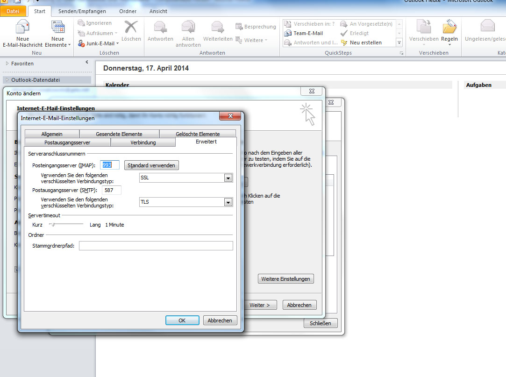506x377 pixels.
Task: Open the Datei tab
Action: pyautogui.click(x=13, y=11)
